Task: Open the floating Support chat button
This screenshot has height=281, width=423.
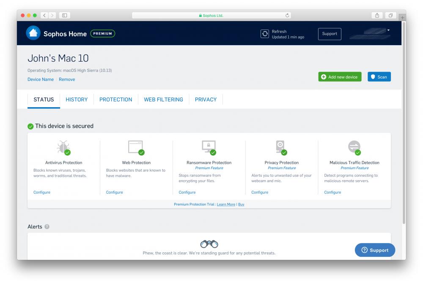Action: point(375,250)
